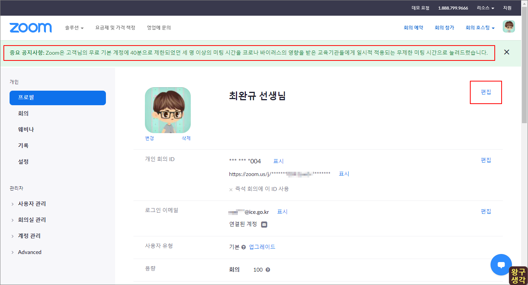Open 영업에 문의 page

159,28
